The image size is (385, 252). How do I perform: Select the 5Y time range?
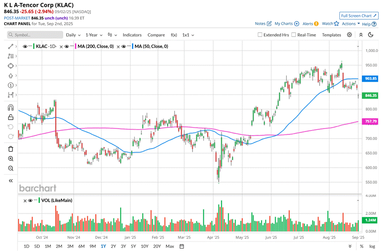133,246
